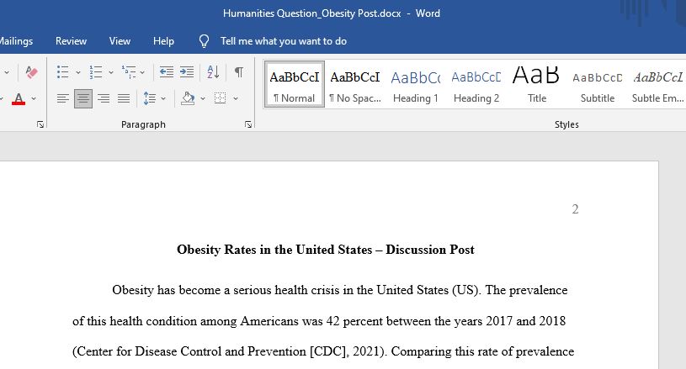Click the Tell me lightbulb icon

tap(204, 41)
